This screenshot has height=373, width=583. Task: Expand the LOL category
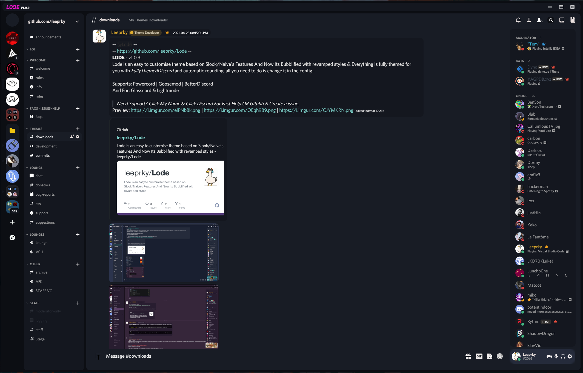33,49
